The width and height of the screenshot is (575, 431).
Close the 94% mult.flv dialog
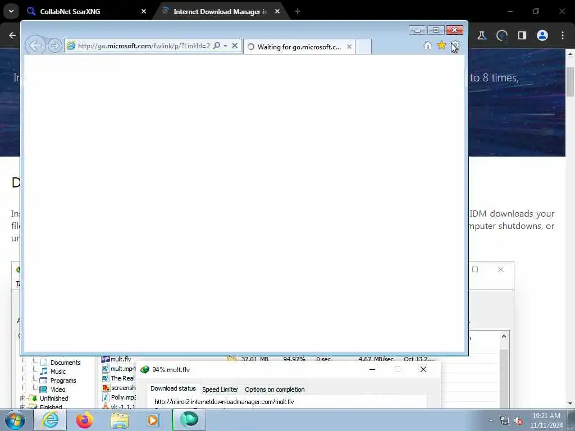pyautogui.click(x=423, y=369)
